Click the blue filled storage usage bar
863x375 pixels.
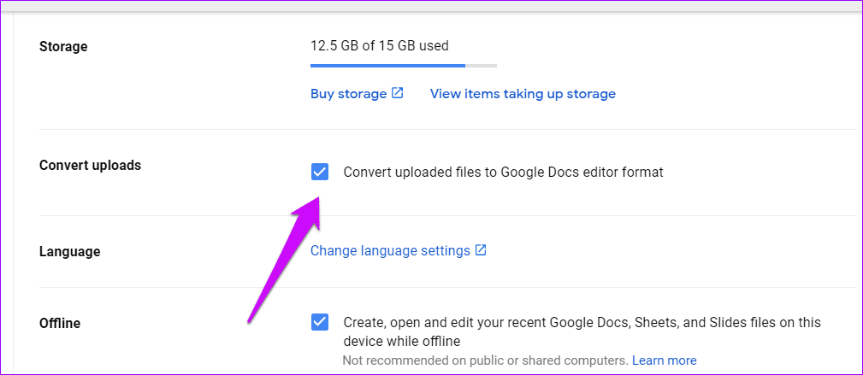387,65
